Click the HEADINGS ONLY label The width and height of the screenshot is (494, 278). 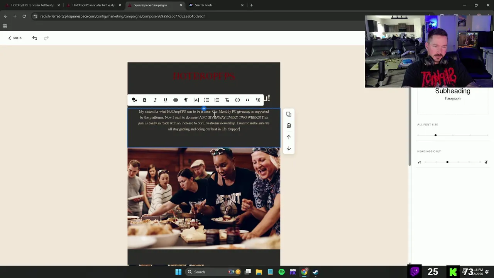[x=429, y=151]
